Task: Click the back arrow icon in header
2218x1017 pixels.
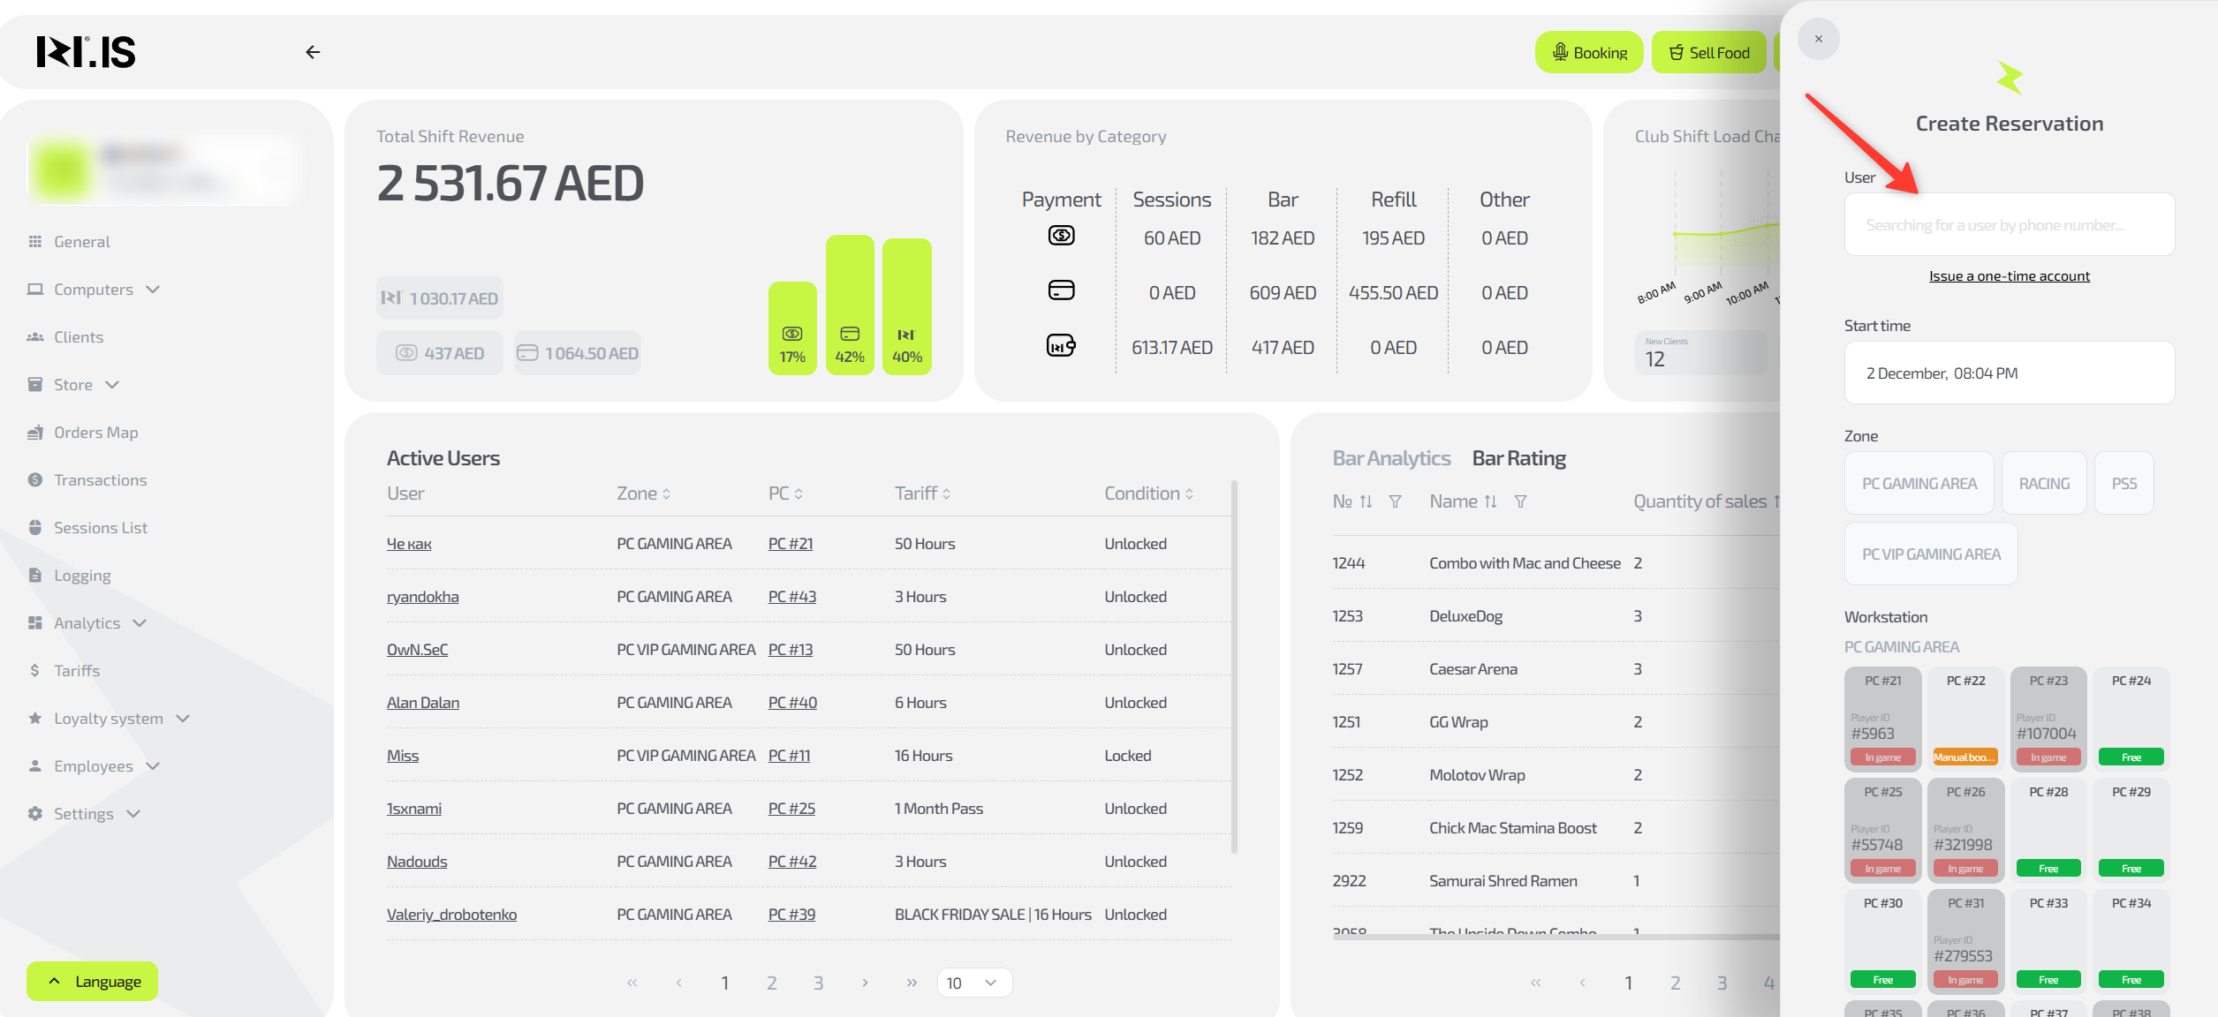Action: pyautogui.click(x=313, y=52)
